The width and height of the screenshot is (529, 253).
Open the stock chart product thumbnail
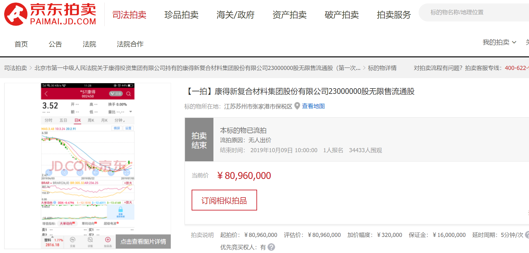(x=88, y=166)
